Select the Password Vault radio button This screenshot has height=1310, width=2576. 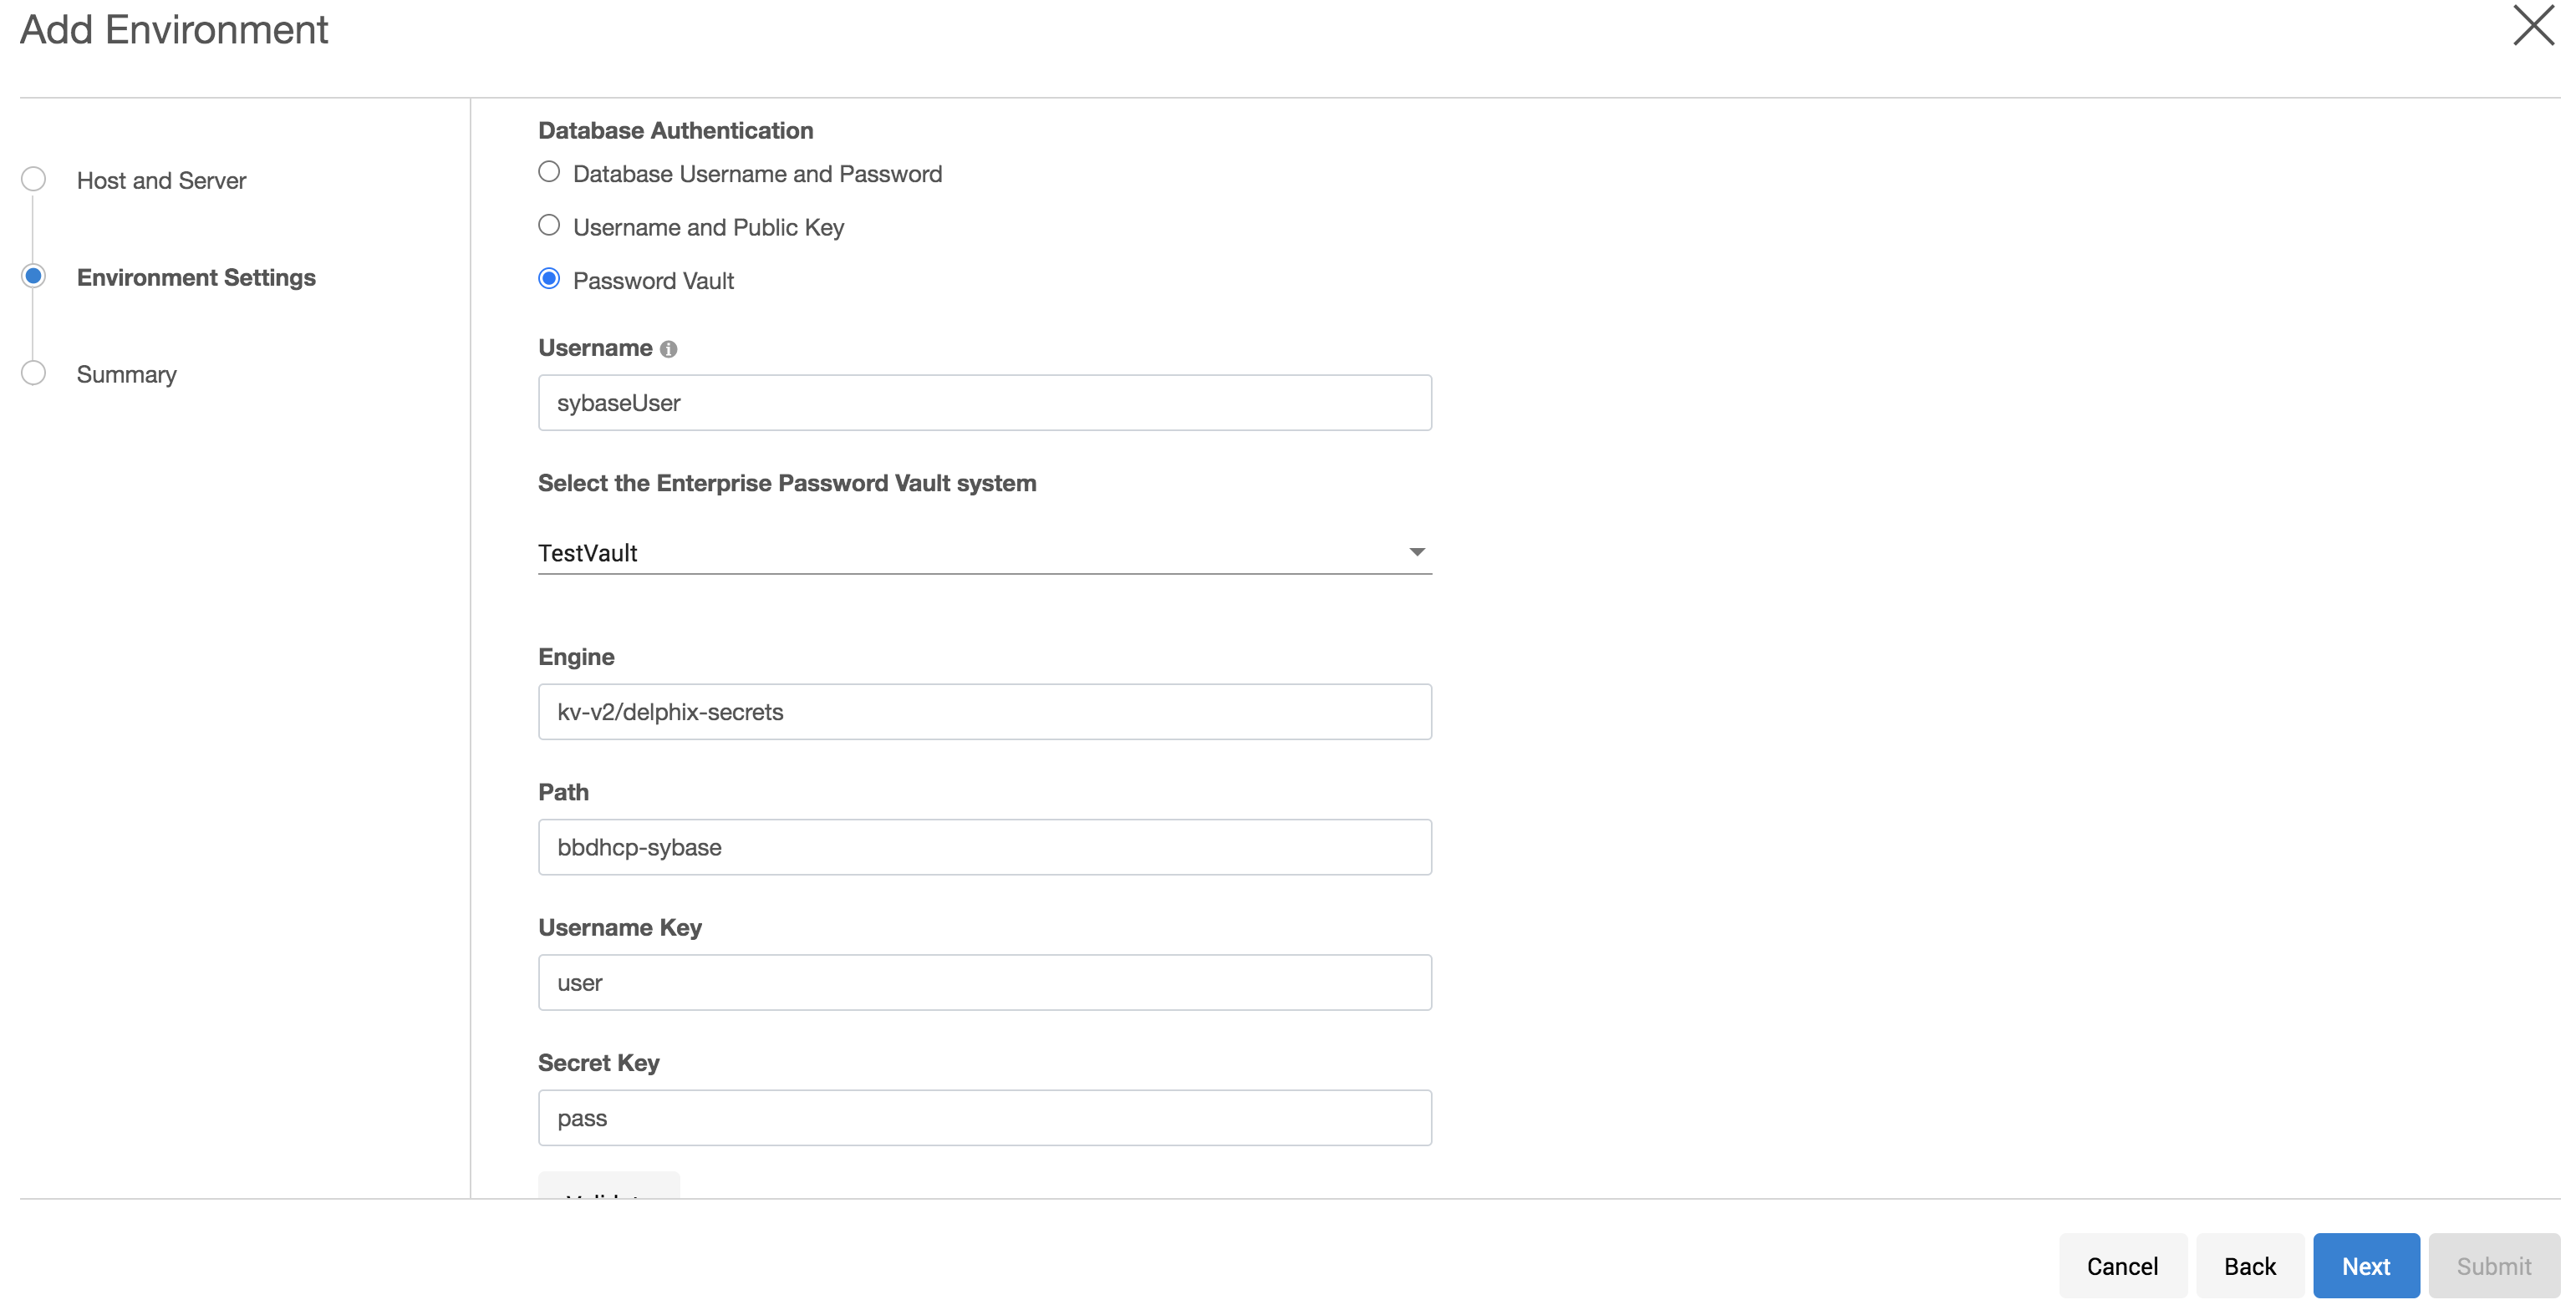click(x=549, y=280)
